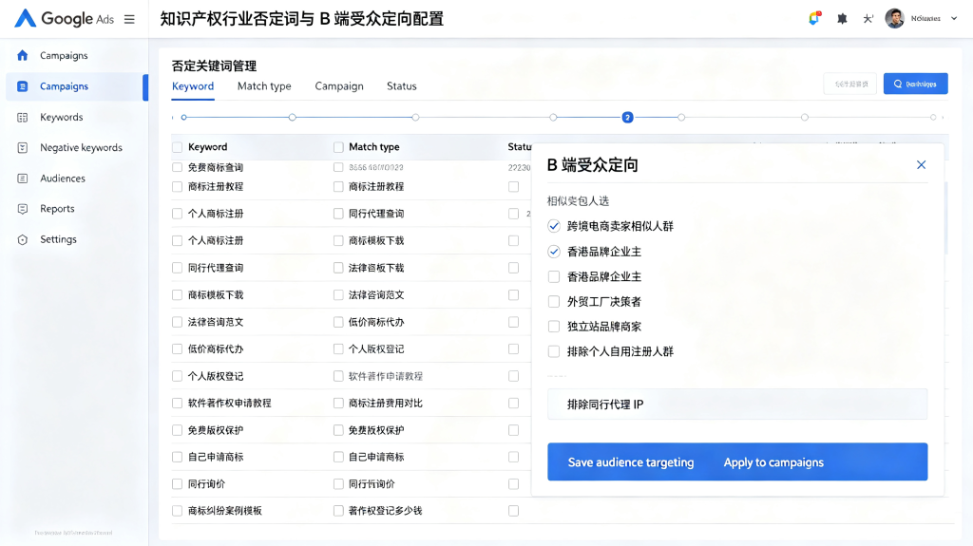Check 商标注册费用对比 in Match type column
This screenshot has width=973, height=546.
point(338,404)
